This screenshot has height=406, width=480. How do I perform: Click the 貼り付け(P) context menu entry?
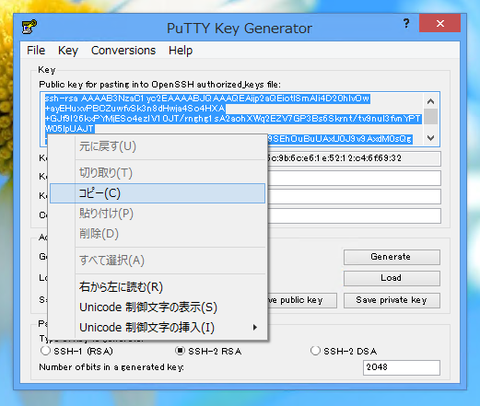point(158,214)
